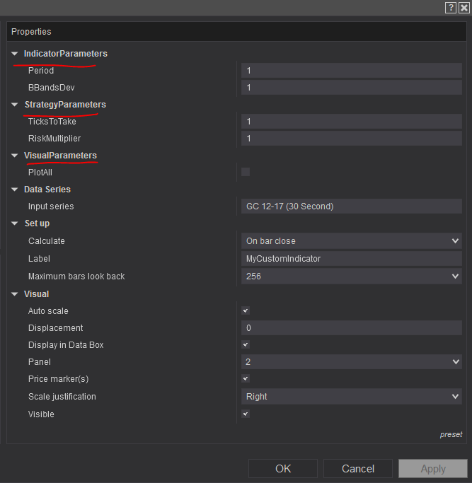Image resolution: width=472 pixels, height=483 pixels.
Task: Click the OK button
Action: point(283,468)
